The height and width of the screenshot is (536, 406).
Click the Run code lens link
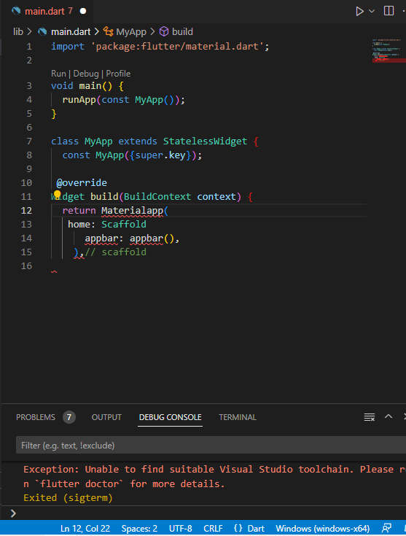point(58,74)
